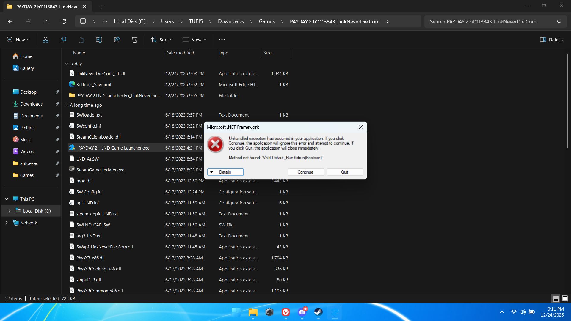Click the Cut scissors icon in toolbar

(45, 40)
